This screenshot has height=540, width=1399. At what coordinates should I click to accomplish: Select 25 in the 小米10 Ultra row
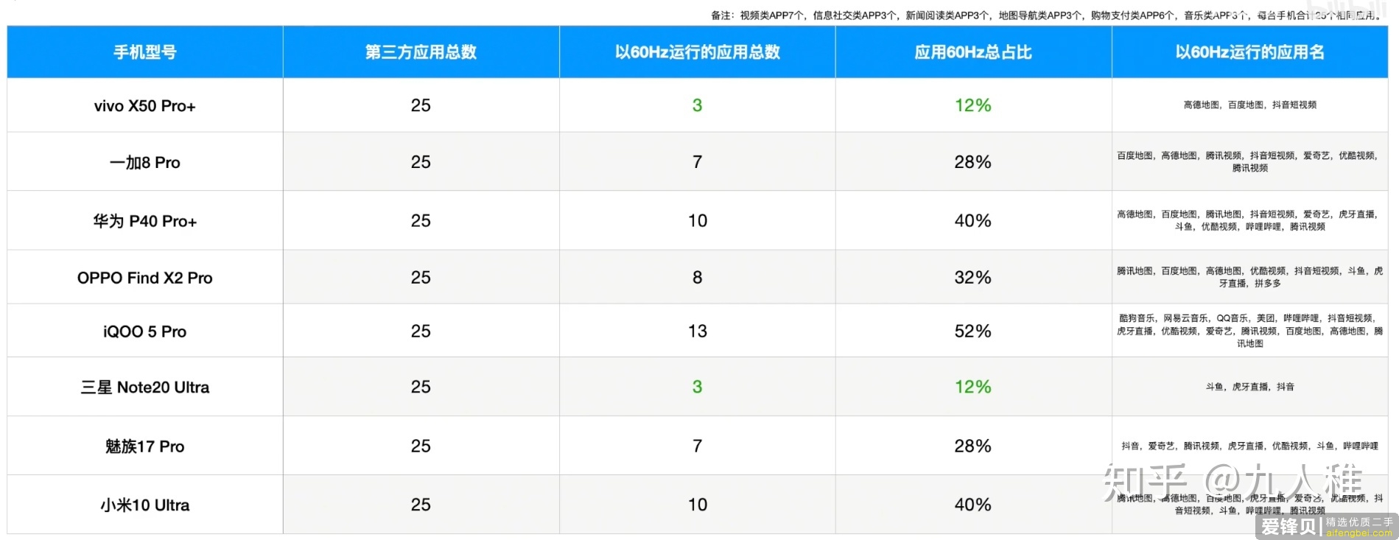421,505
